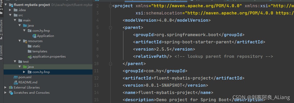Click the External Libraries bars icon
Screen dimensions: 294x103
pyautogui.click(x=11, y=87)
